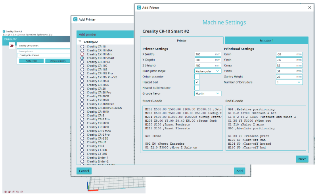Screen dimensions: 318x195
Task: Switch to the Extruder 1 tab
Action: 266,40
